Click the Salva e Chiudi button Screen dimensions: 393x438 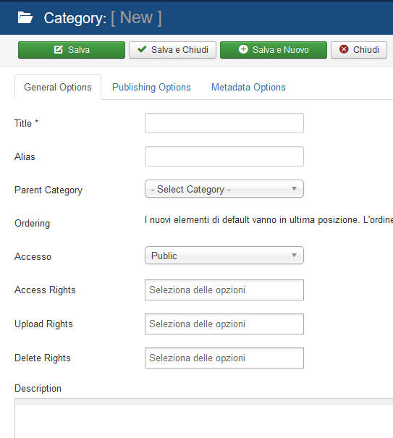pos(173,50)
